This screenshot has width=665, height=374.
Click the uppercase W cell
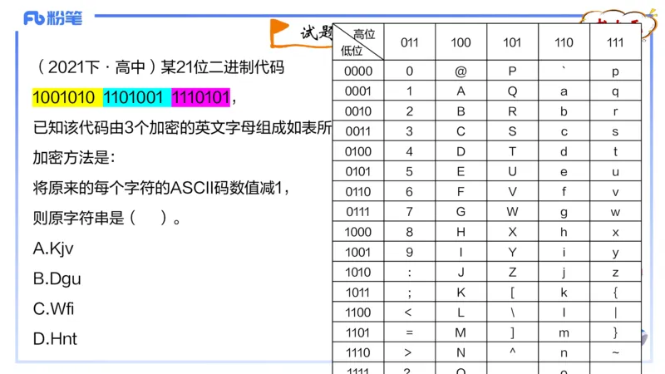click(512, 212)
